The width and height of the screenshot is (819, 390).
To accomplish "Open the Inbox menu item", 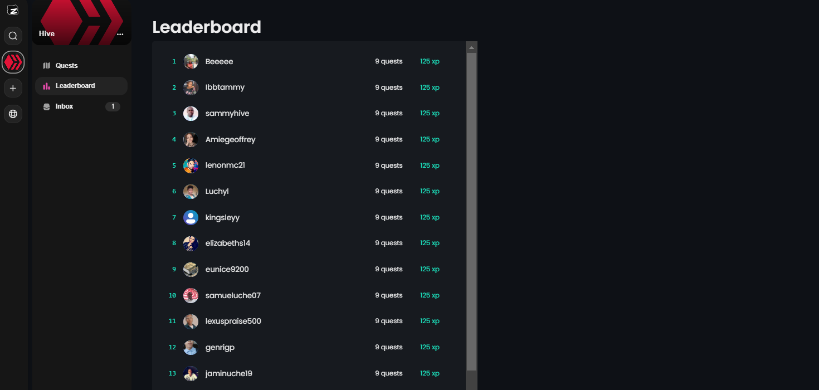I will pos(64,106).
